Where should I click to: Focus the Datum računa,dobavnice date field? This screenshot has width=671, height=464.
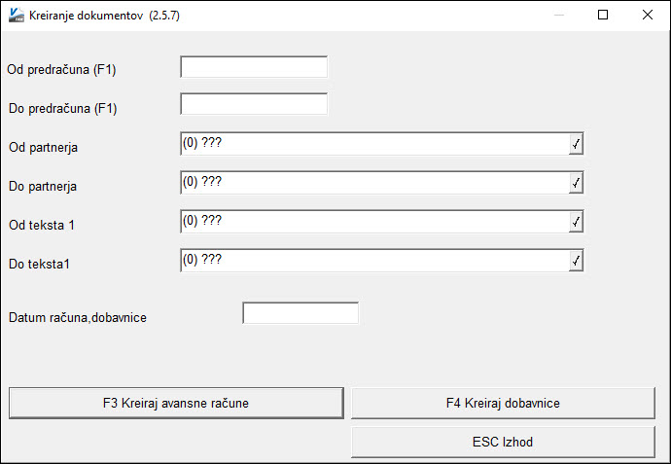pos(300,313)
